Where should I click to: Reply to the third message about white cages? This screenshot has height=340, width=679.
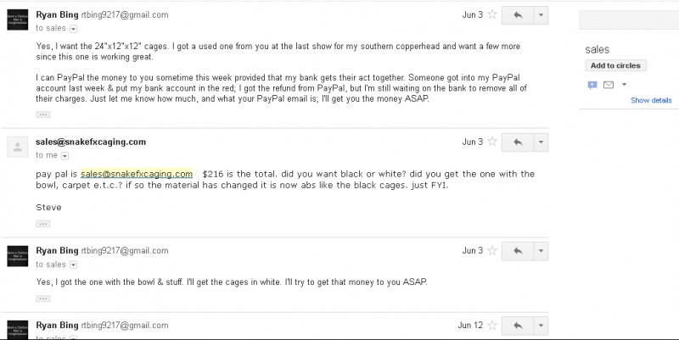point(518,251)
